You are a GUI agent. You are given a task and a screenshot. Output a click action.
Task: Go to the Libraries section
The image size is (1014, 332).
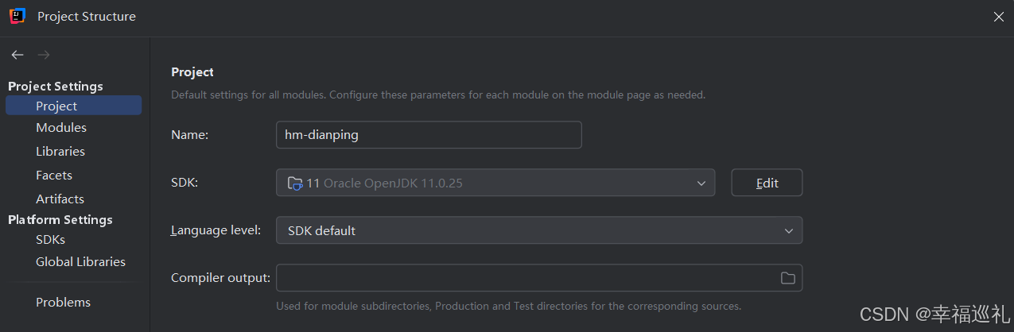coord(60,152)
